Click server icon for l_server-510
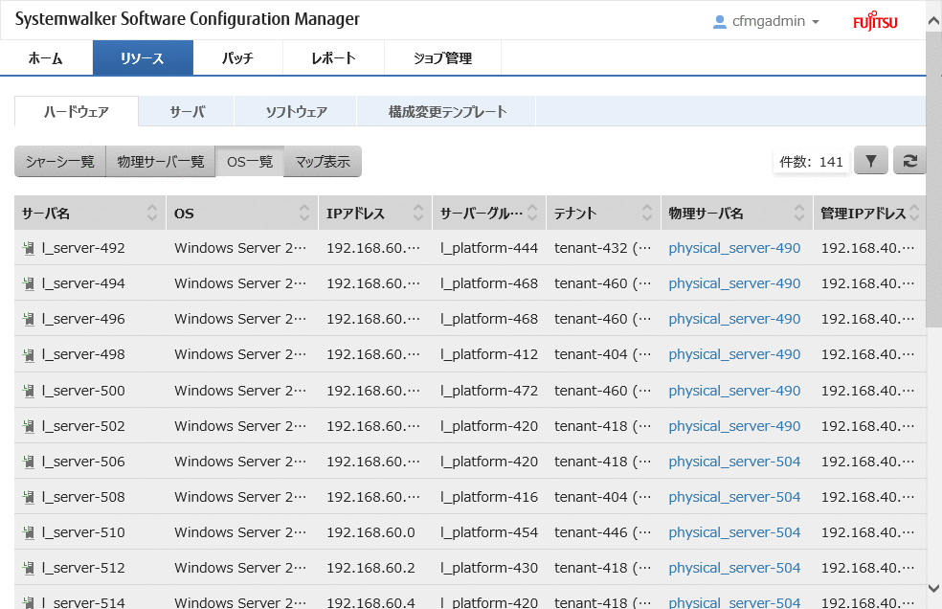Viewport: 942px width, 609px height. (x=28, y=532)
